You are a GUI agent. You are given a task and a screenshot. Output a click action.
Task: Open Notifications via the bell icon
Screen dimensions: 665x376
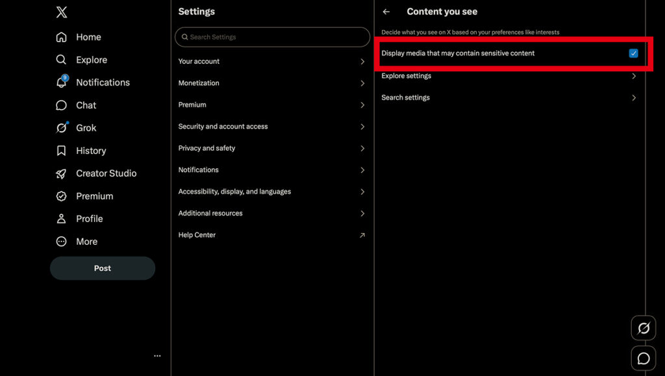pos(62,82)
